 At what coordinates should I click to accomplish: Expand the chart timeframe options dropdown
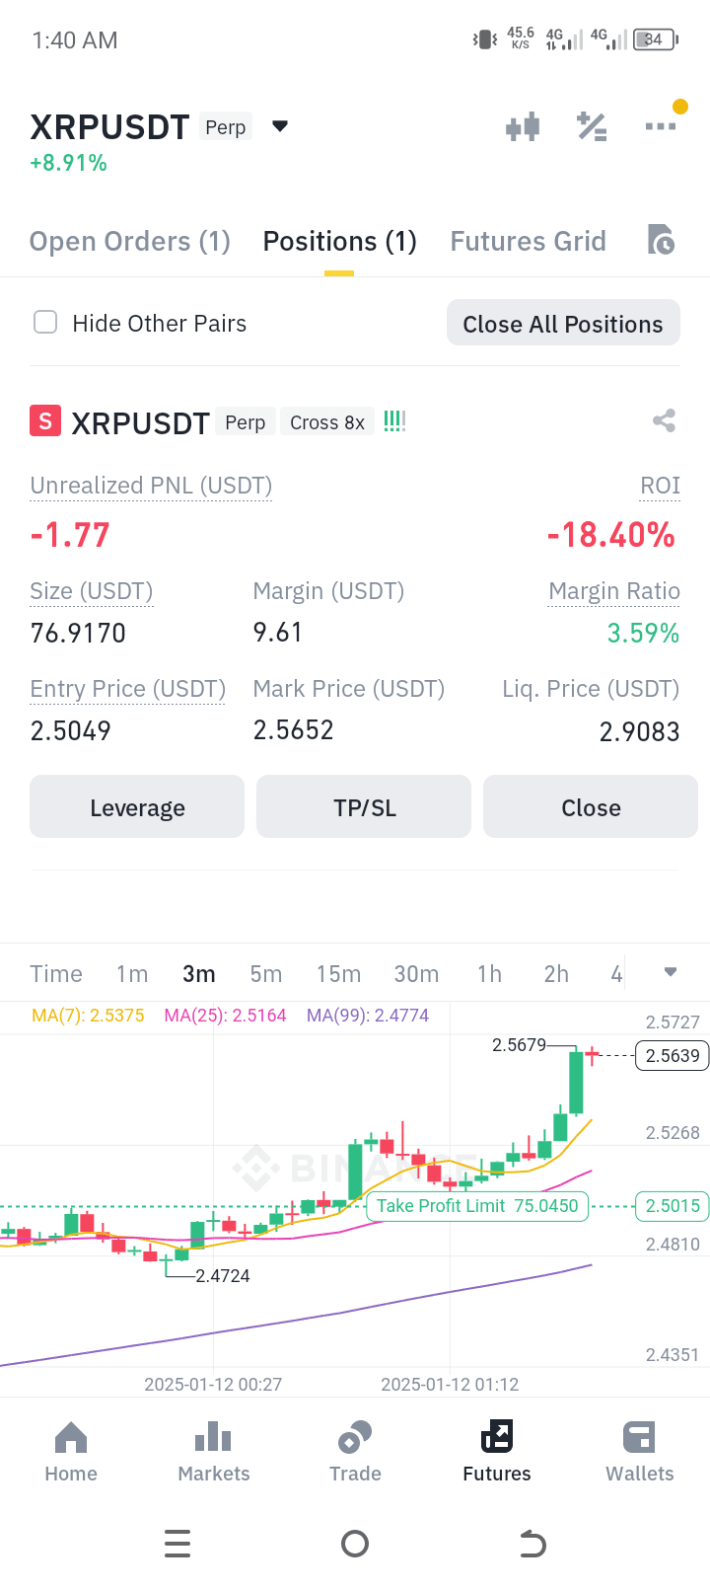[671, 972]
